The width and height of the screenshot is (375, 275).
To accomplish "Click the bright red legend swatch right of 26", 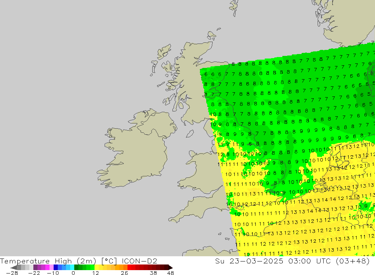I will pyautogui.click(x=129, y=267).
